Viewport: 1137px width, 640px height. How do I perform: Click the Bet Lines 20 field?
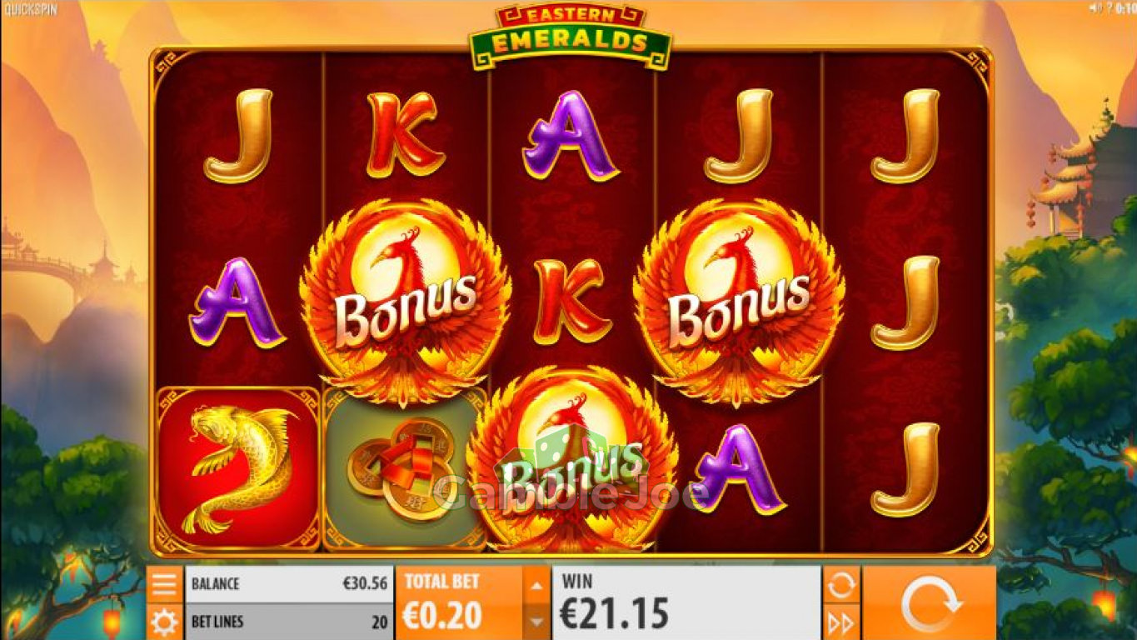tap(289, 622)
